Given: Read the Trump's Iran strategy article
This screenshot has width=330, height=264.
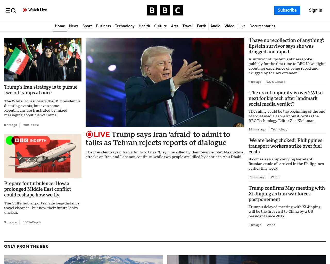Looking at the screenshot, I should click(x=41, y=90).
